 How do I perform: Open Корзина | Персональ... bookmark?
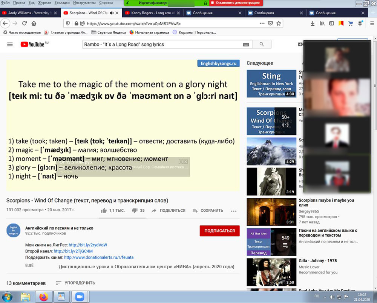195,32
